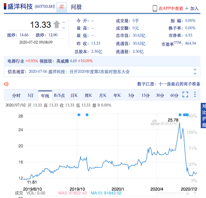The height and width of the screenshot is (198, 206).
Task: Click the dotted chart range slider bar
Action: click(170, 193)
